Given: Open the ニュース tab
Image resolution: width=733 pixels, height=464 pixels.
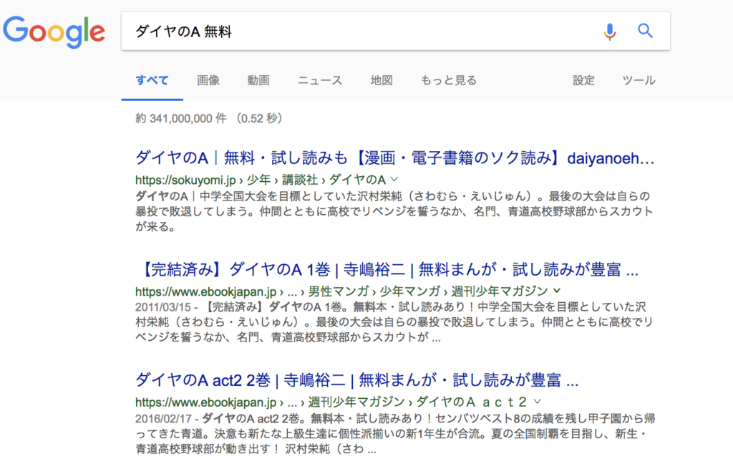Looking at the screenshot, I should pyautogui.click(x=320, y=80).
